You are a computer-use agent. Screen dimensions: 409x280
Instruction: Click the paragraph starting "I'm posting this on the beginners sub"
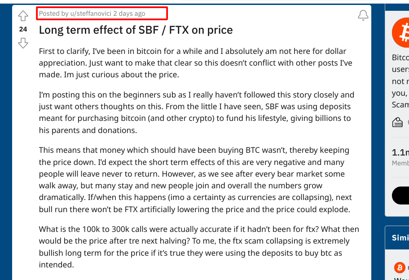(197, 112)
